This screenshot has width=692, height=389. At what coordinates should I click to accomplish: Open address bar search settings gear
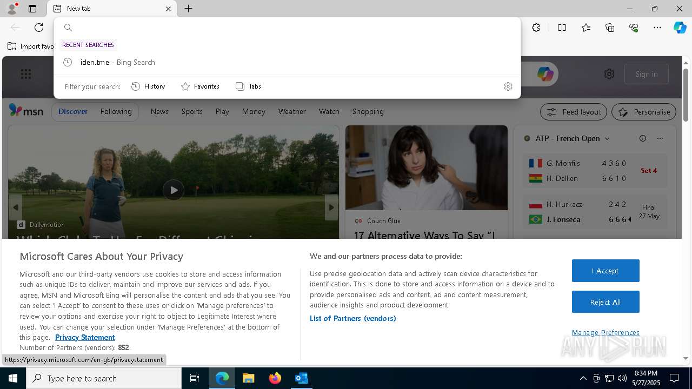point(508,86)
